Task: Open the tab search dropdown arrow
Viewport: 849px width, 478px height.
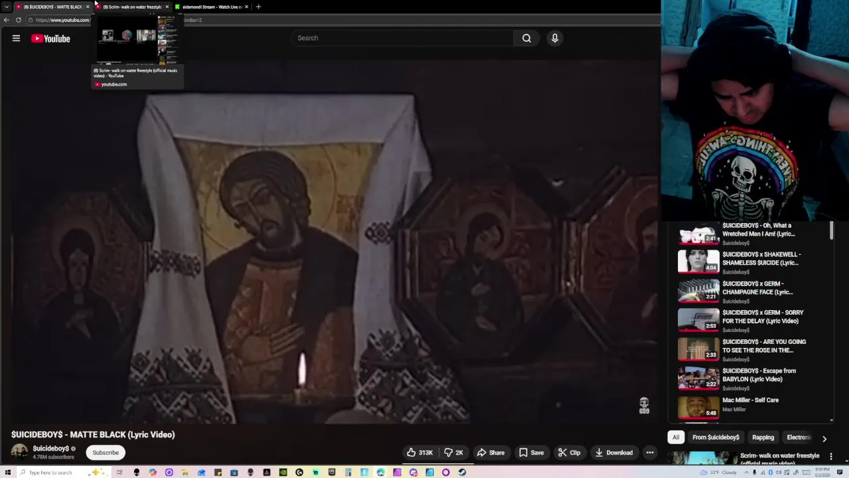Action: (7, 7)
